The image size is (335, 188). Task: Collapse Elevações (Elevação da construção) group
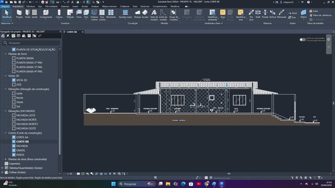click(6, 89)
